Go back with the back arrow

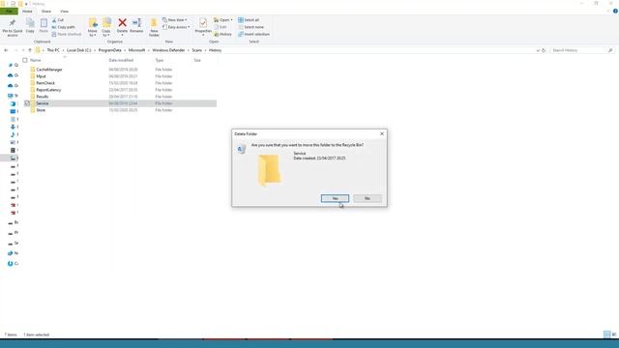(x=6, y=50)
